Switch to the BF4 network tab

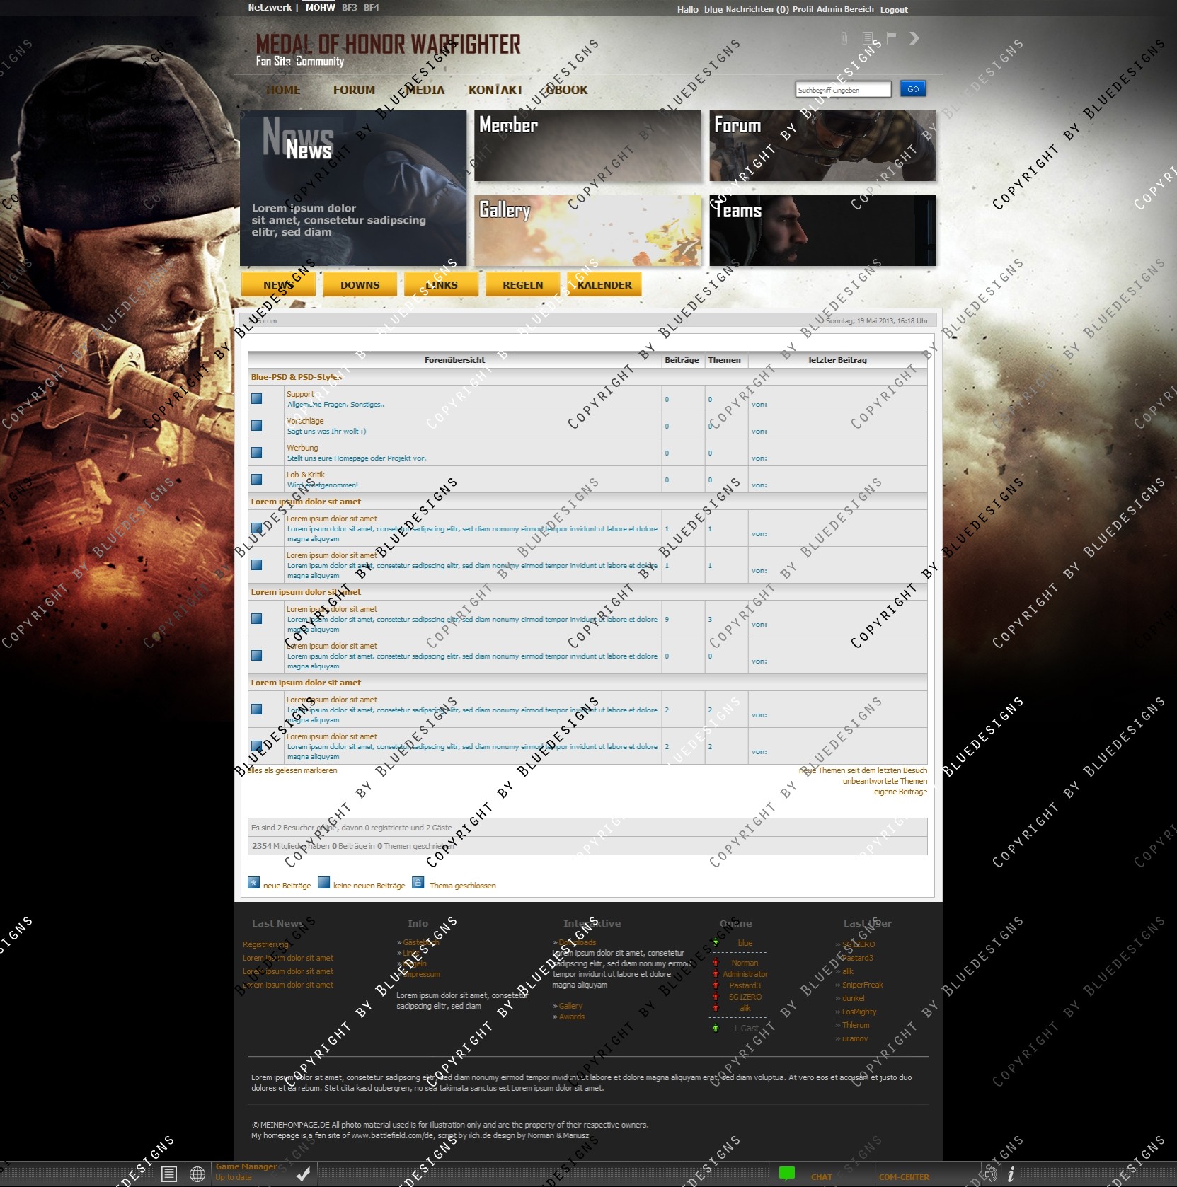tap(372, 8)
